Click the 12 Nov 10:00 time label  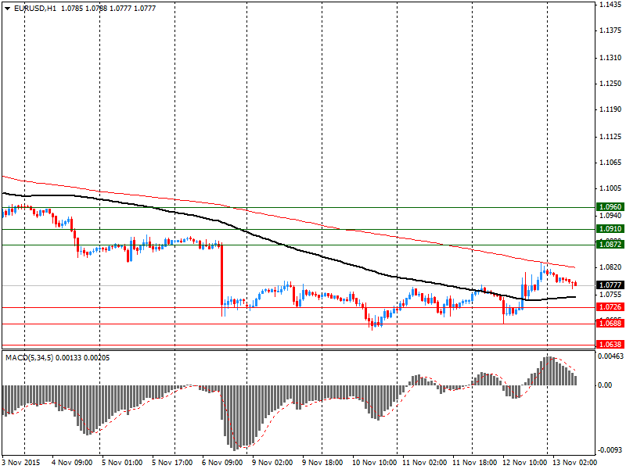(524, 462)
